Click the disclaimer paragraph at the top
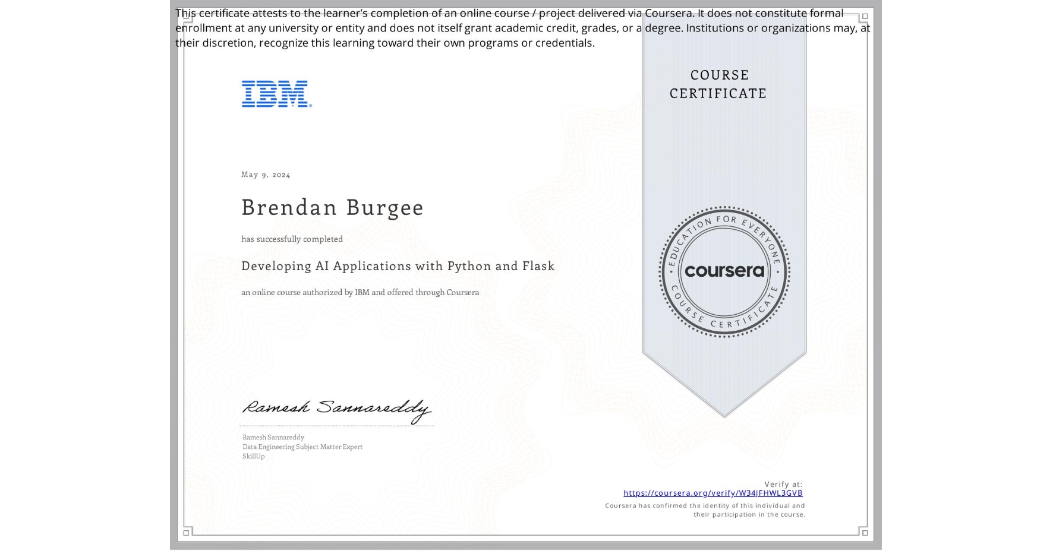 [x=522, y=28]
